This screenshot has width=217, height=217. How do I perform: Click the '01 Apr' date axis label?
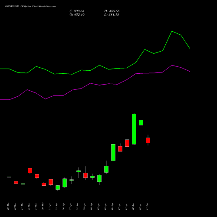(49, 206)
